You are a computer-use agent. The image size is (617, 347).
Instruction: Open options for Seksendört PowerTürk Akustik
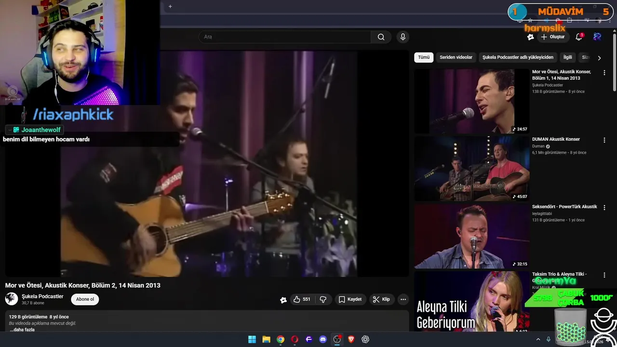(x=604, y=207)
